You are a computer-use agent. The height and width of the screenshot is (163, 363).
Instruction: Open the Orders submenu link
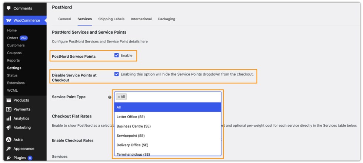pyautogui.click(x=13, y=38)
